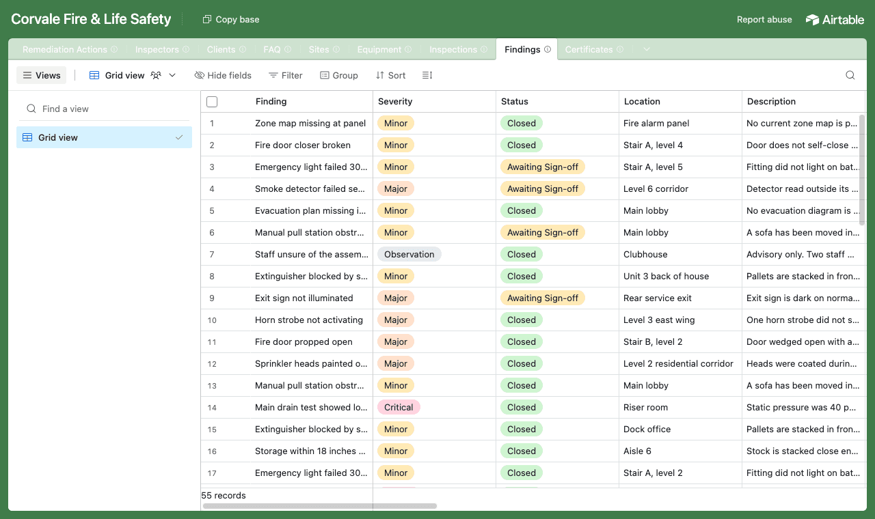The height and width of the screenshot is (519, 875).
Task: Click the horizontal scrollbar at bottom
Action: [x=320, y=506]
